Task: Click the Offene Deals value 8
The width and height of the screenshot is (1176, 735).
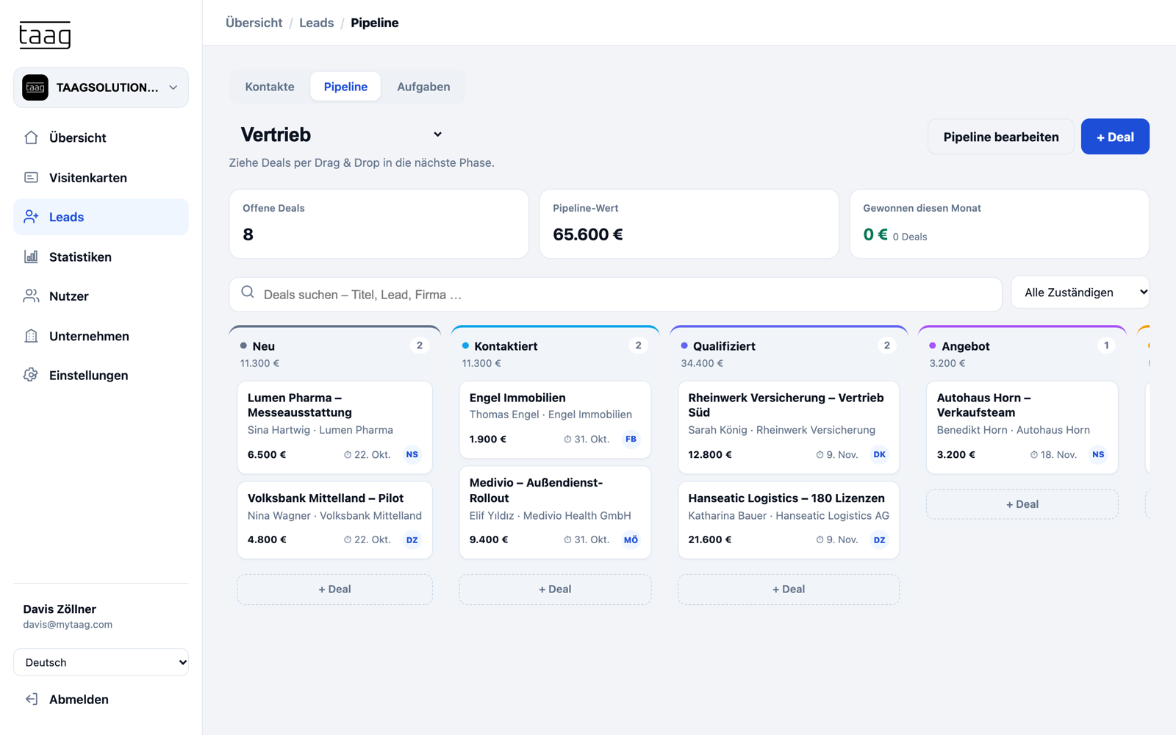Action: (x=248, y=234)
